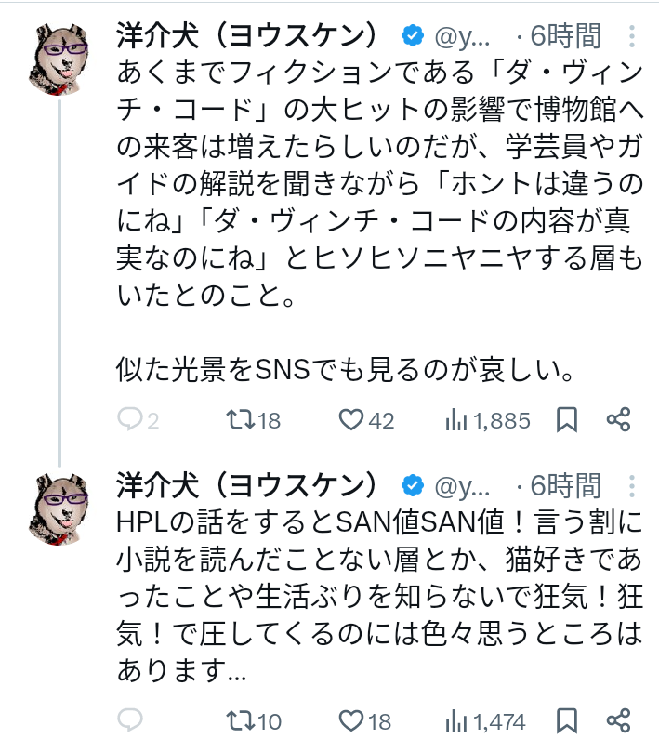This screenshot has width=659, height=752.
Task: View analytics showing 1,885 views
Action: coord(456,420)
